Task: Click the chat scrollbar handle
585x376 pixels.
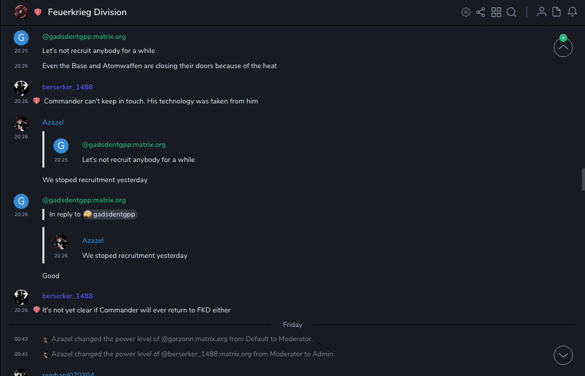Action: [x=583, y=179]
